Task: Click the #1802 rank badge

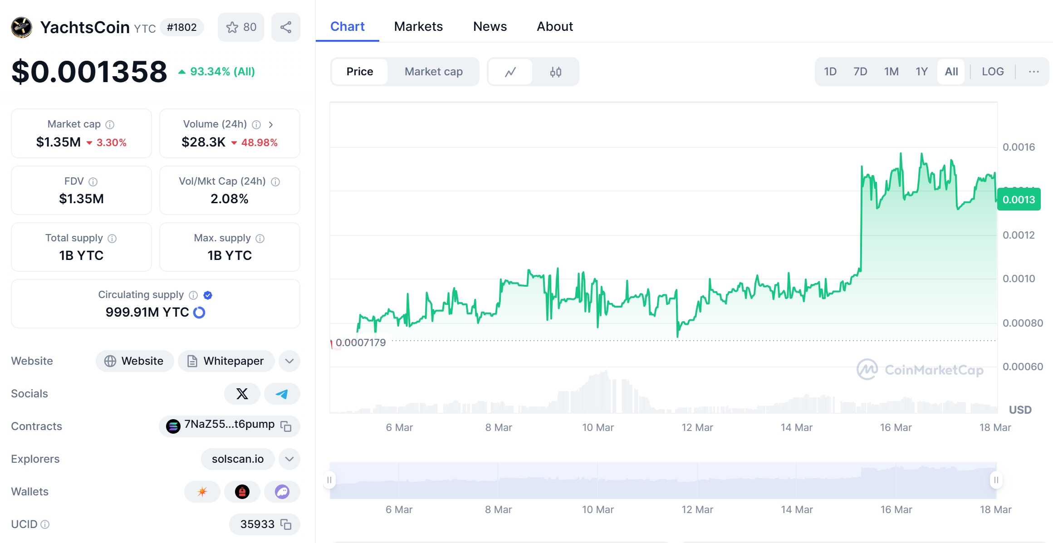Action: point(182,27)
